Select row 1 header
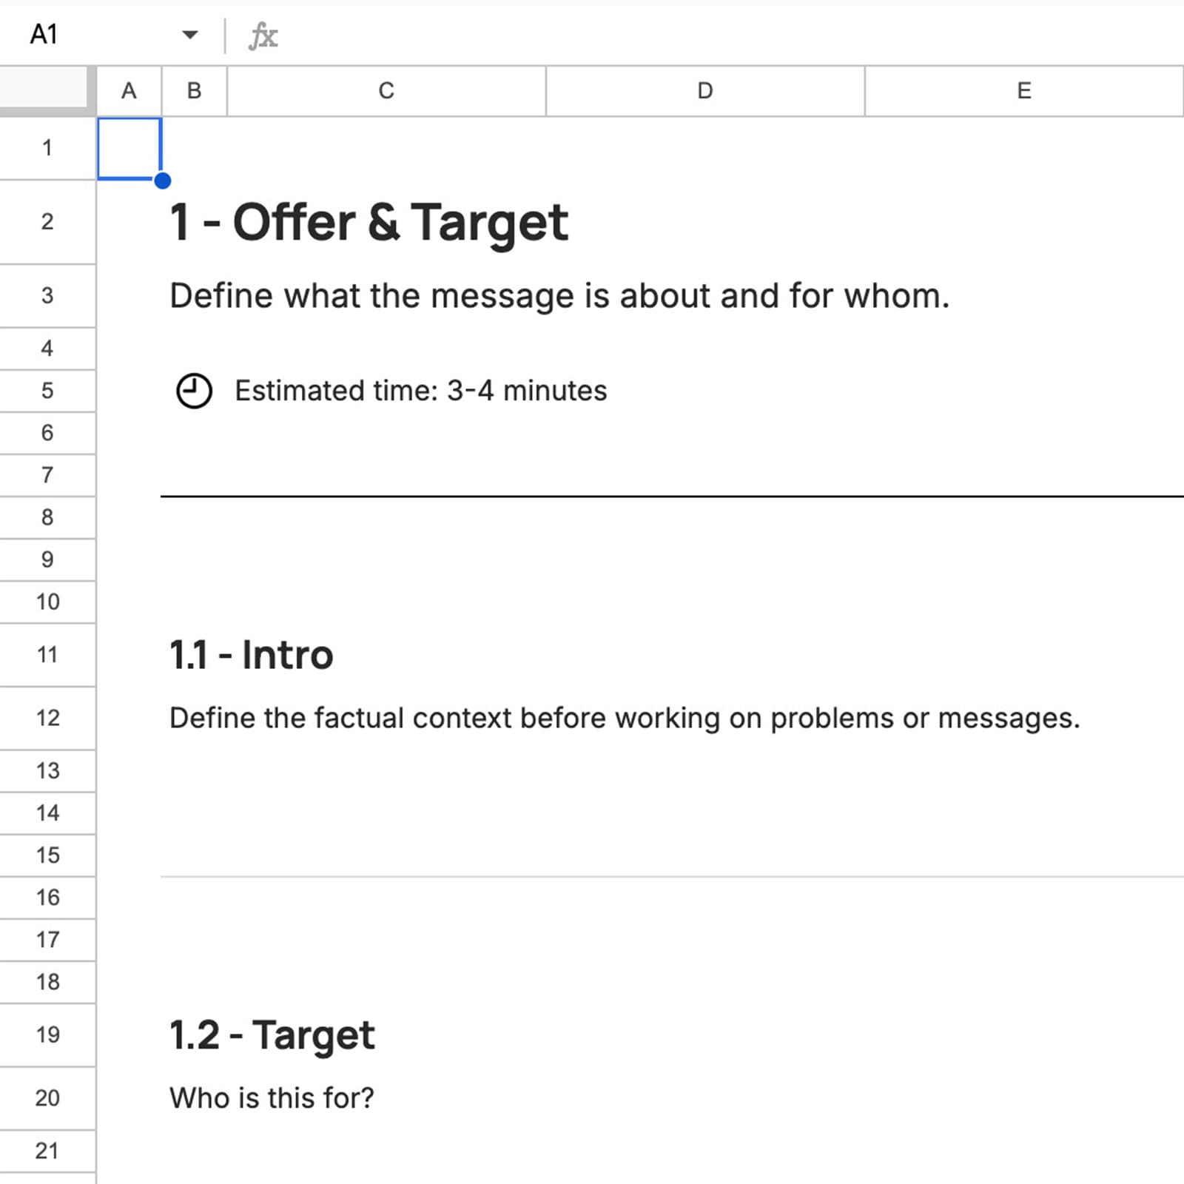Screen dimensions: 1184x1184 [47, 147]
